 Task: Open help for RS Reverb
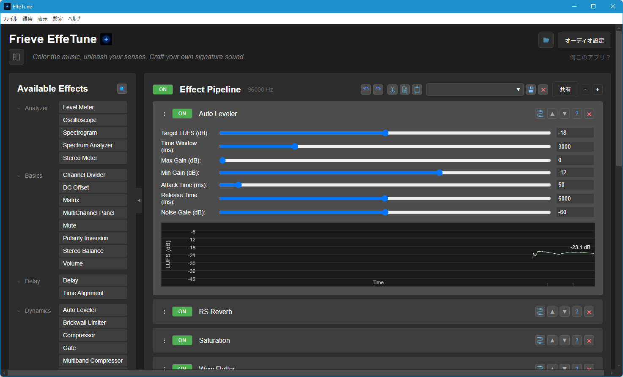pos(577,312)
